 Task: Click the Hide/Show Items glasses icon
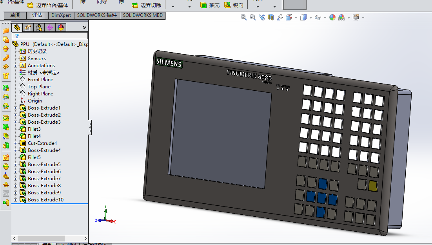pyautogui.click(x=318, y=18)
